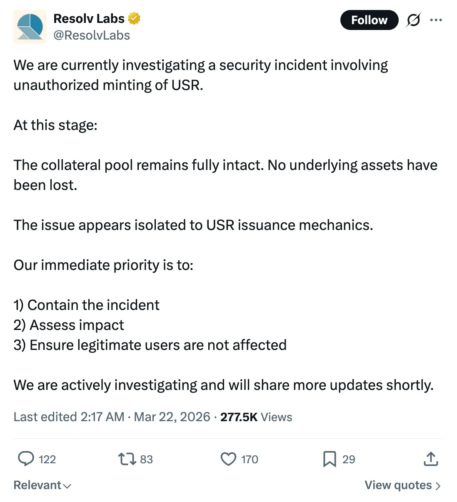Image resolution: width=457 pixels, height=502 pixels.
Task: Click the reply speech bubble icon
Action: coord(26,459)
